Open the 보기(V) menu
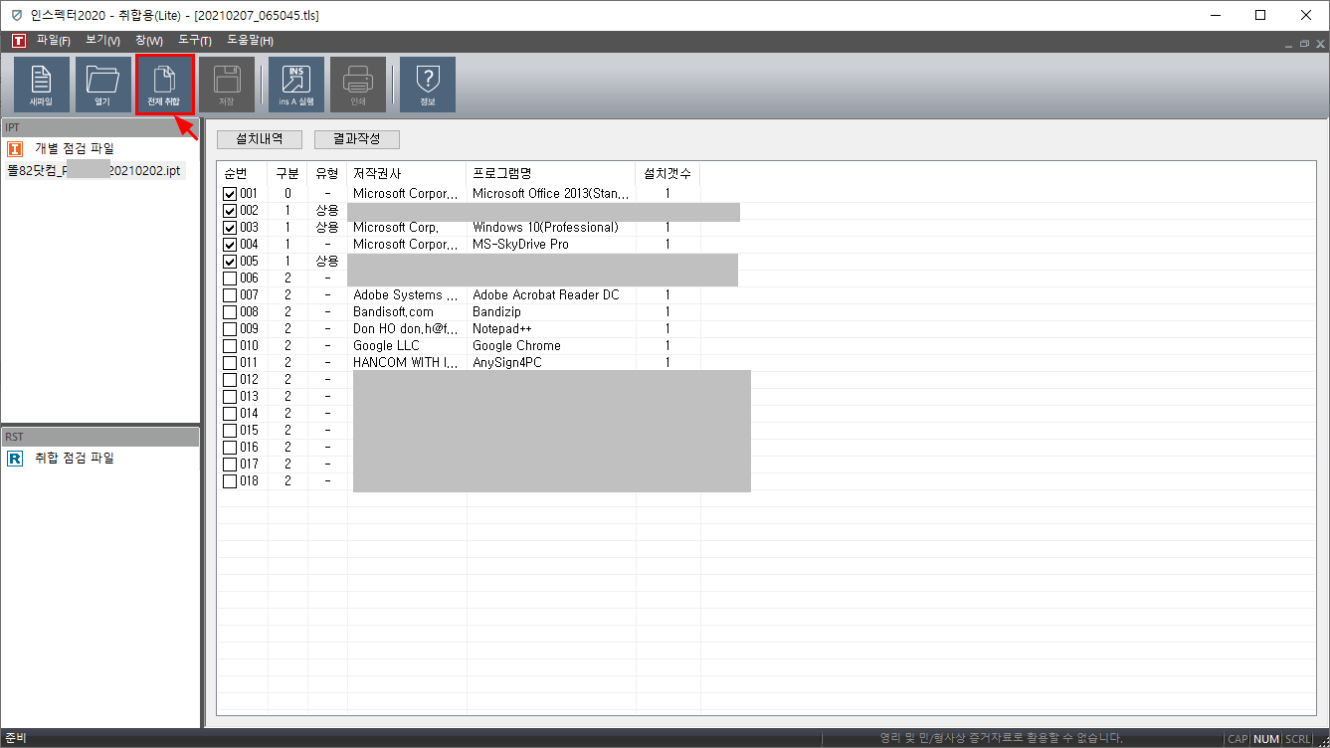 pos(103,41)
